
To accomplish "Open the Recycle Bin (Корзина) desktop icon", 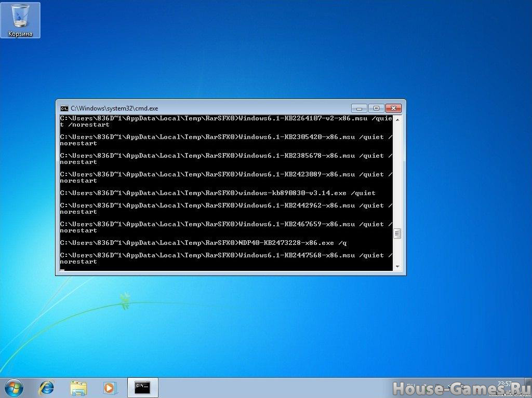I will 20,20.
